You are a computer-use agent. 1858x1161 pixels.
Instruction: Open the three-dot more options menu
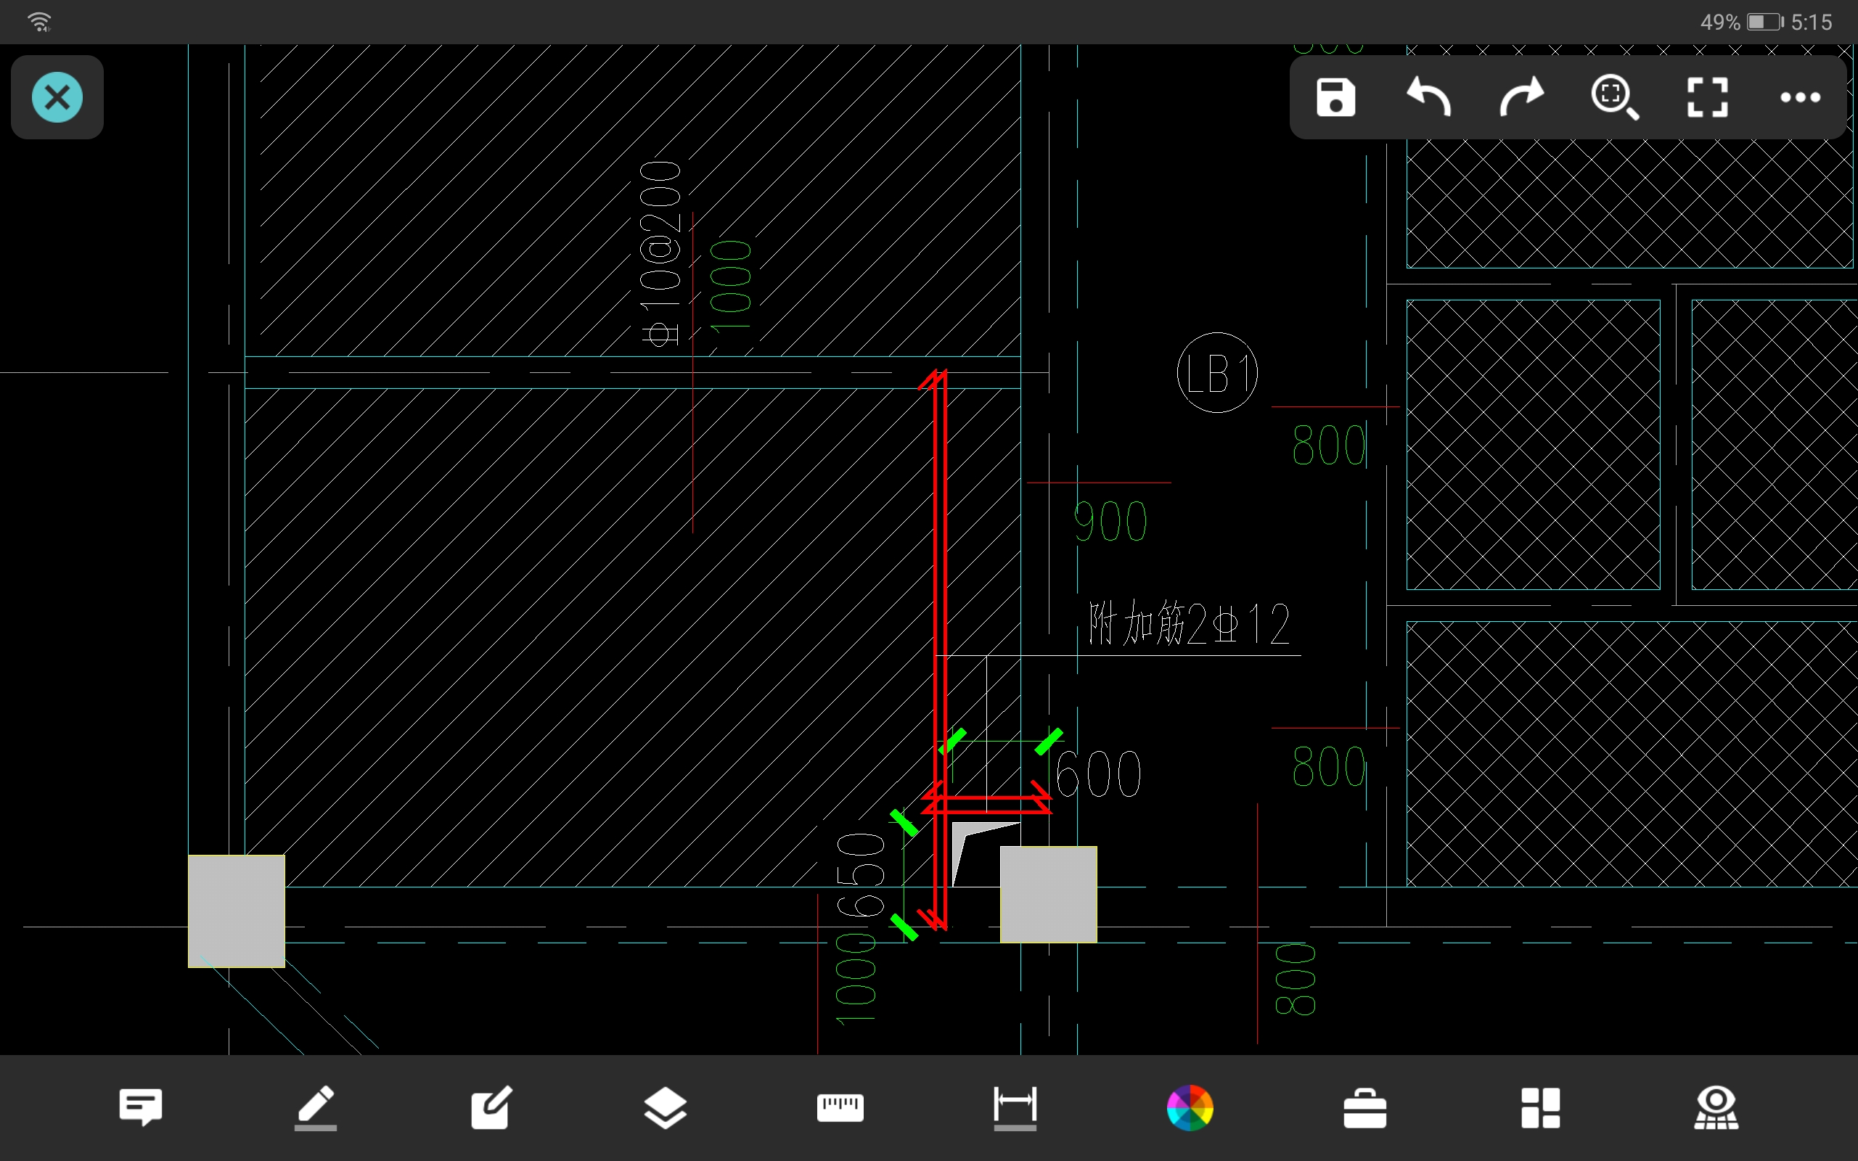[x=1801, y=97]
